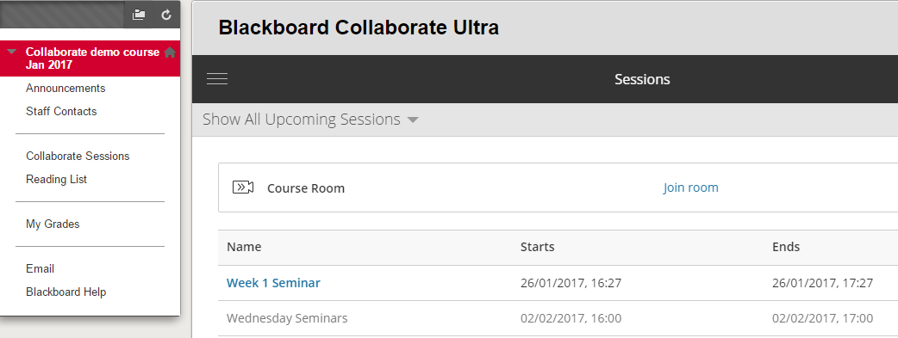
Task: Click the Collaborate demo course Jan 2017 title
Action: tap(93, 58)
